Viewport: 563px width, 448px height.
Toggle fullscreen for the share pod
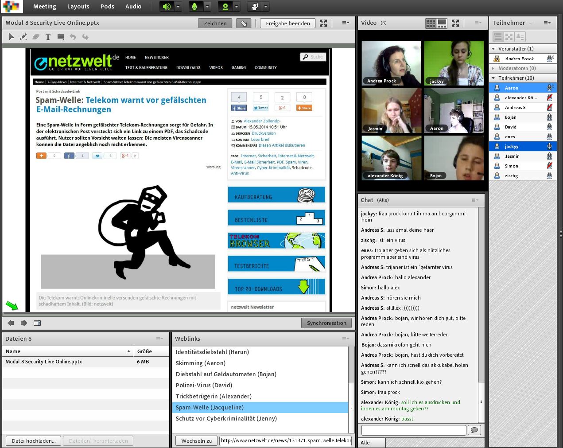[x=323, y=23]
